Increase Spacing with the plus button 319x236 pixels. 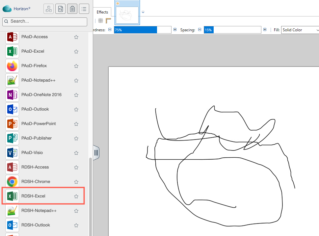(x=265, y=30)
